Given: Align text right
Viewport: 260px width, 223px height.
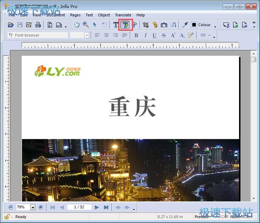Looking at the screenshot, I should [x=116, y=35].
